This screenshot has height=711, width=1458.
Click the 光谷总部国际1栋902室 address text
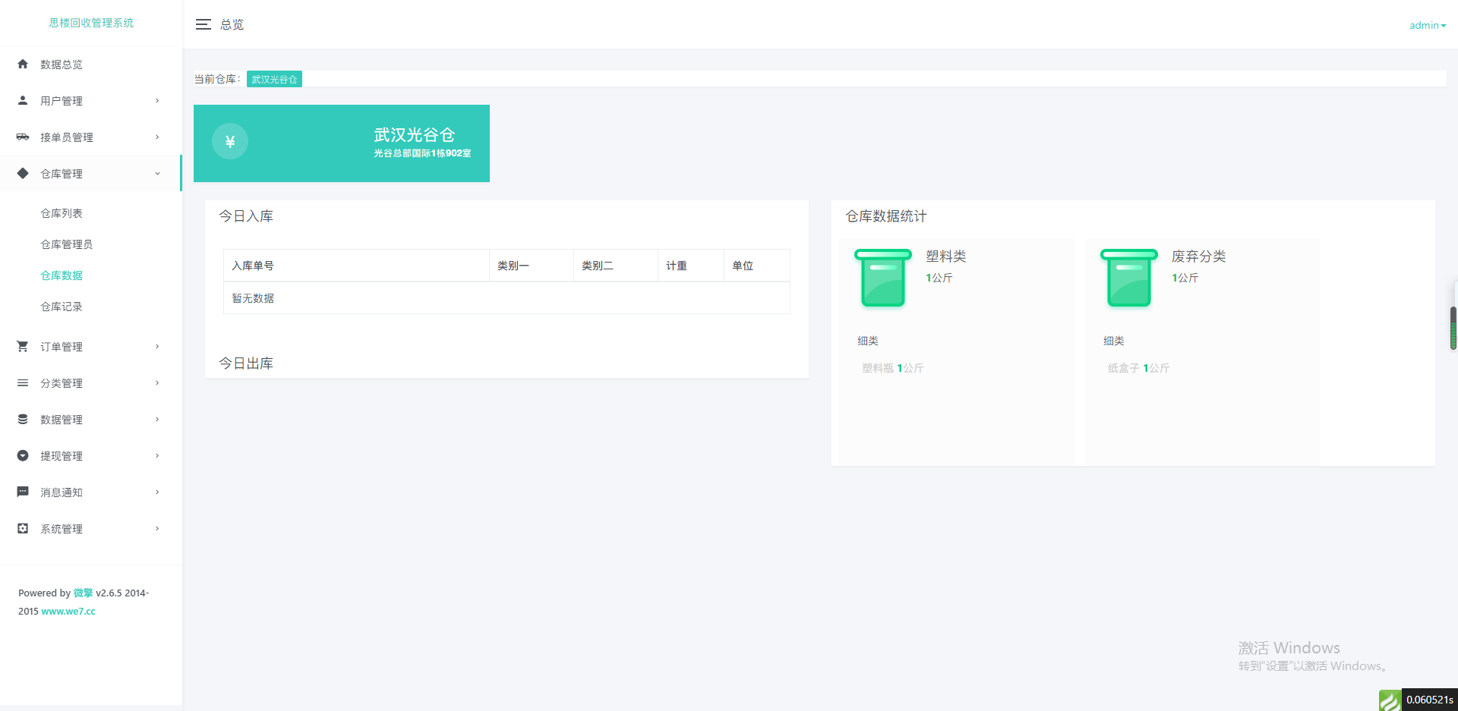pos(422,153)
